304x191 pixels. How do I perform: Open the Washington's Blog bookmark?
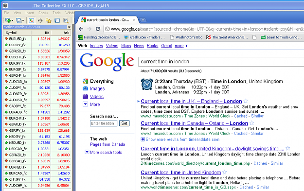[x=186, y=37]
